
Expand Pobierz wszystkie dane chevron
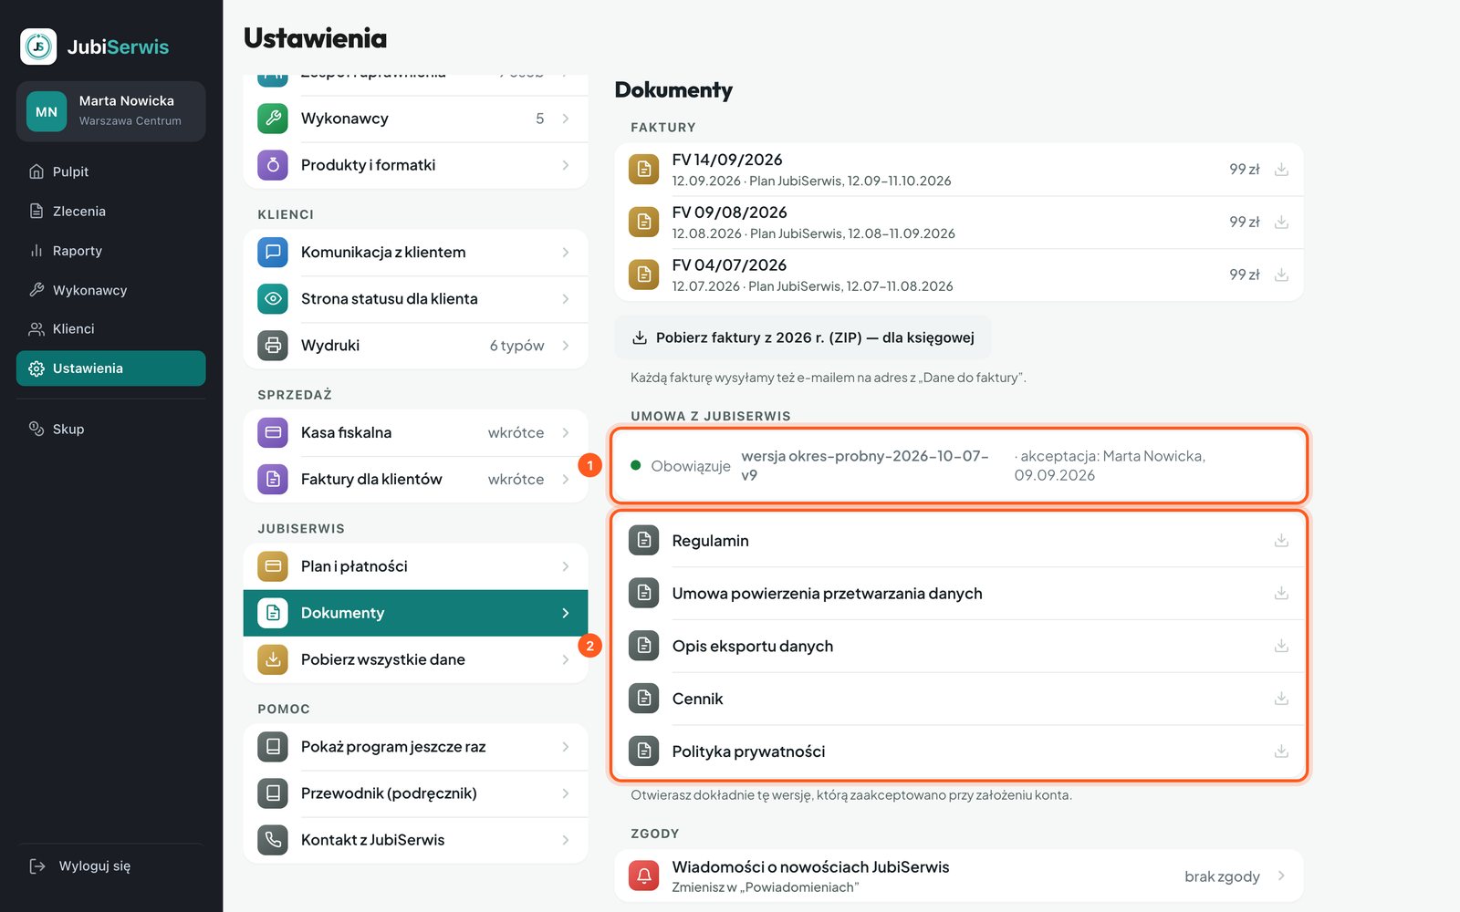566,659
